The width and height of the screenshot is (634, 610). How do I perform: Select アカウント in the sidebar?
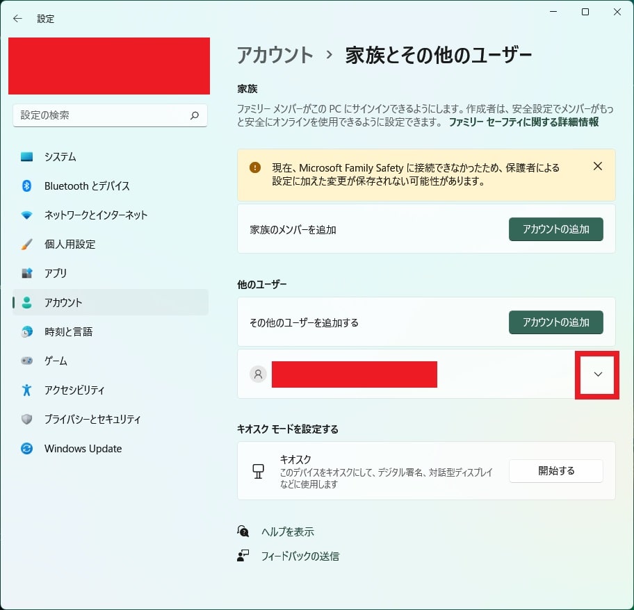tap(111, 302)
